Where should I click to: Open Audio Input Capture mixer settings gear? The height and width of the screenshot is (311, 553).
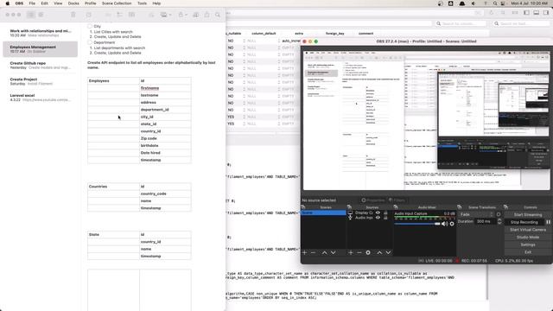click(x=452, y=224)
